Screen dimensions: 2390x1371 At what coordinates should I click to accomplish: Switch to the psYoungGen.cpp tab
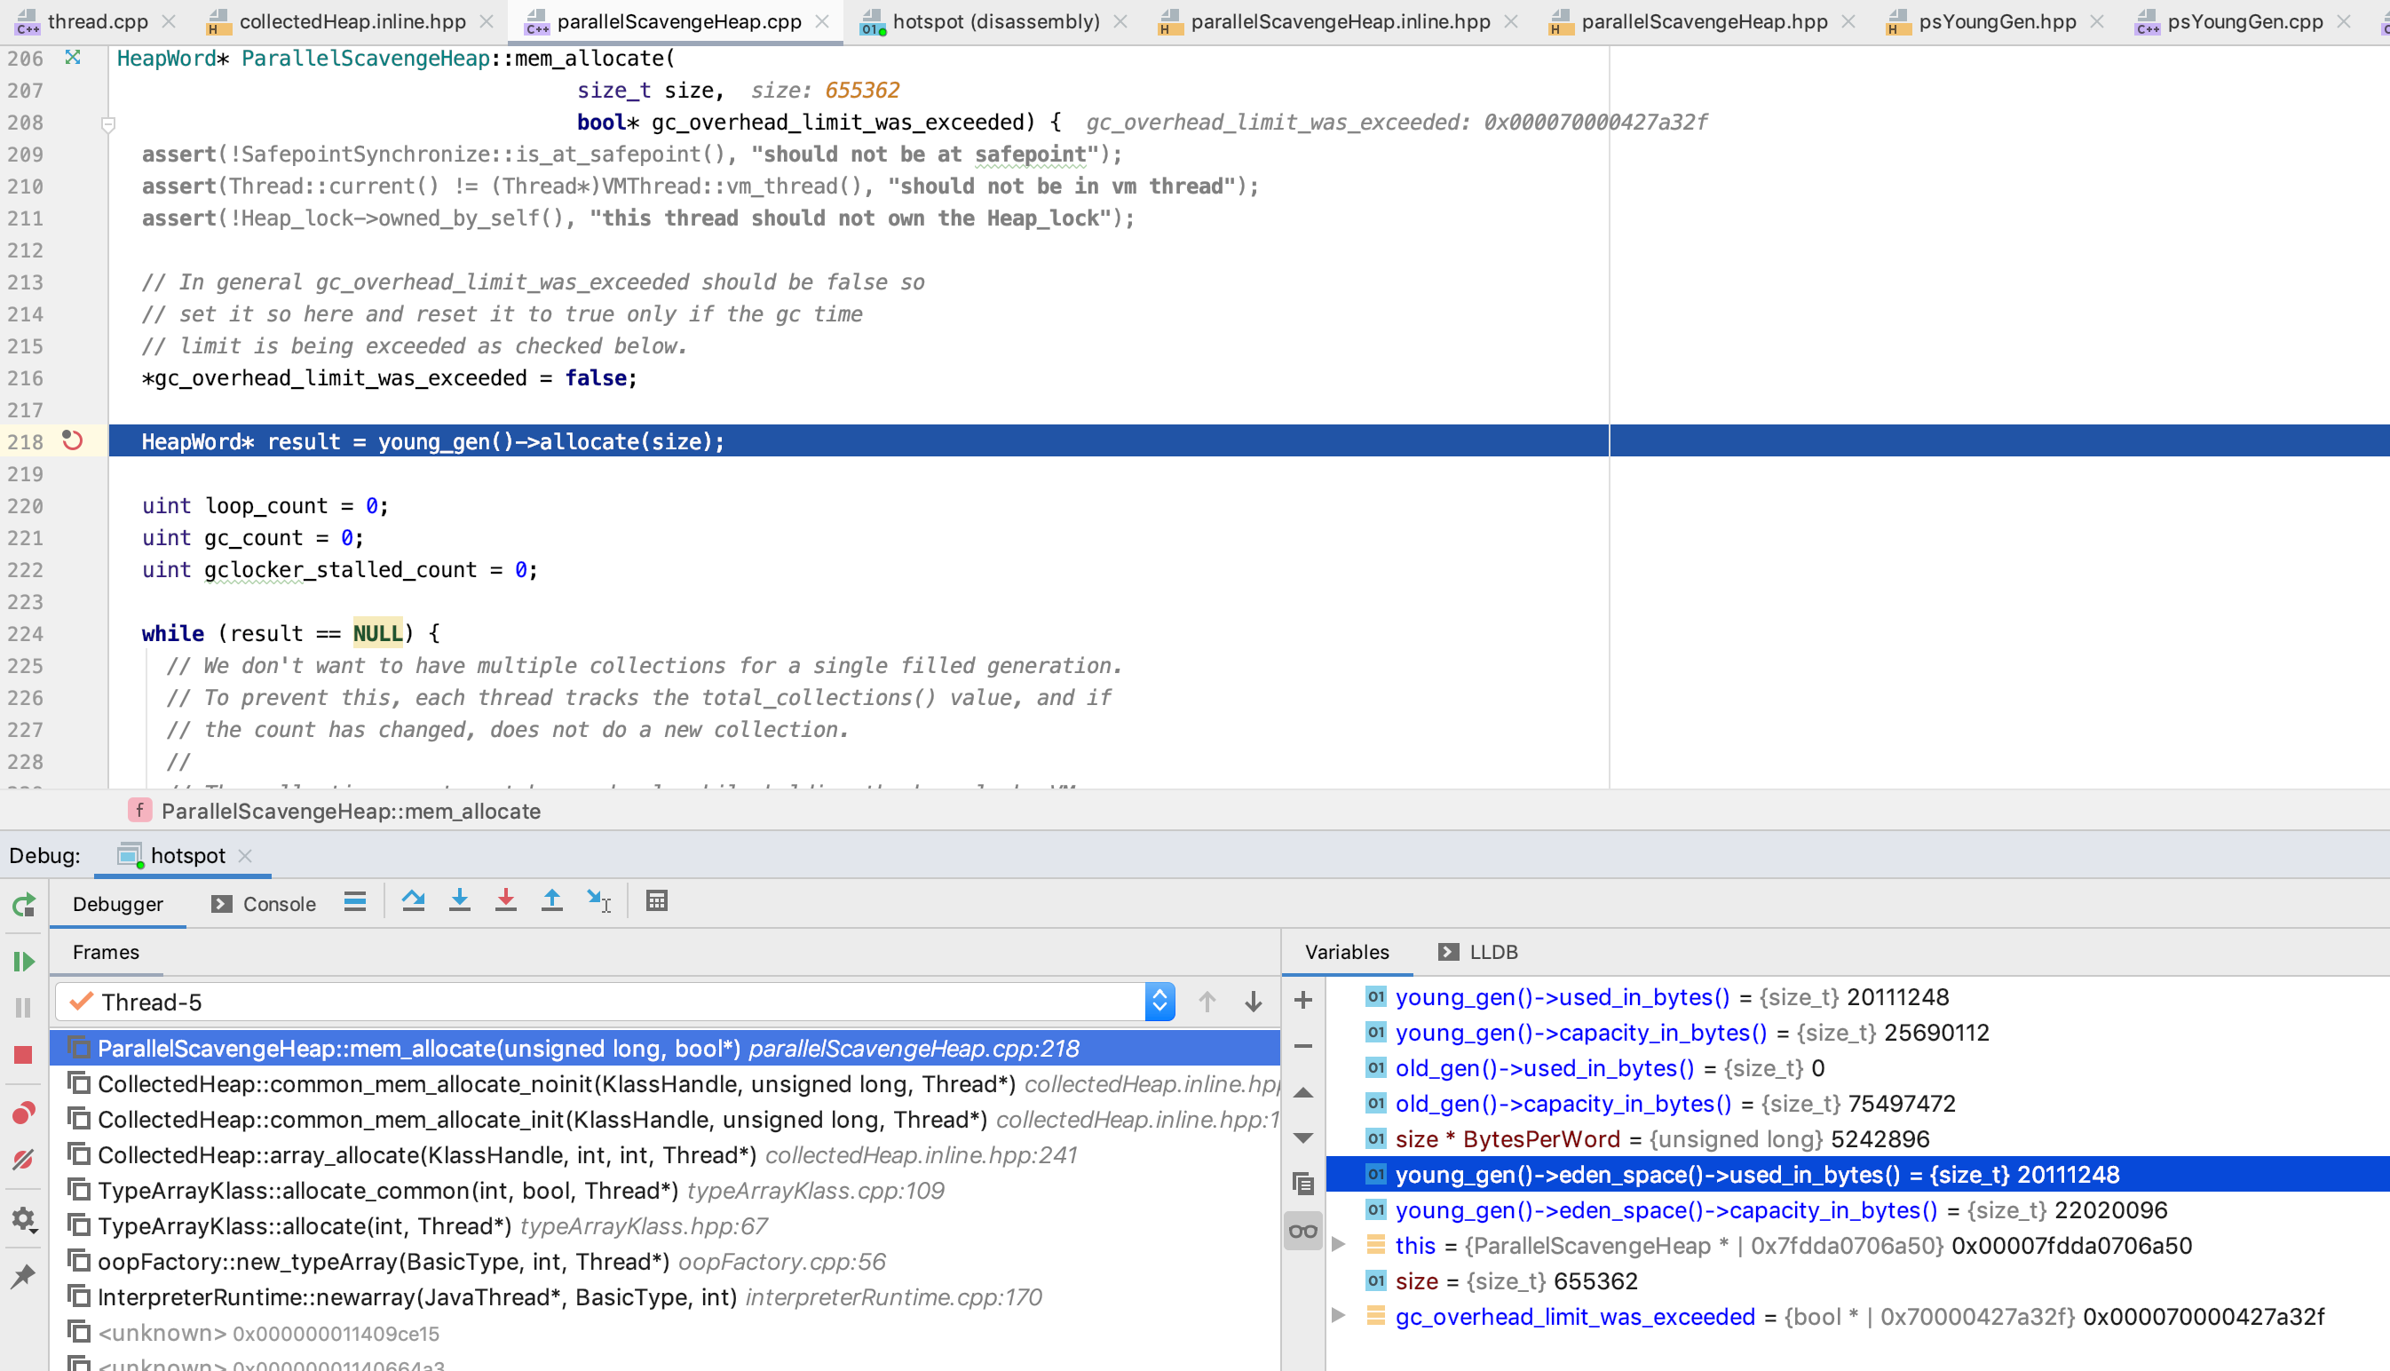tap(2244, 21)
